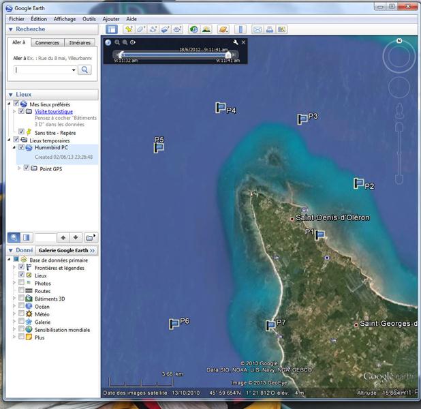Screen dimensions: 421x409
Task: Click the time slider clock icon
Action: pyautogui.click(x=108, y=42)
